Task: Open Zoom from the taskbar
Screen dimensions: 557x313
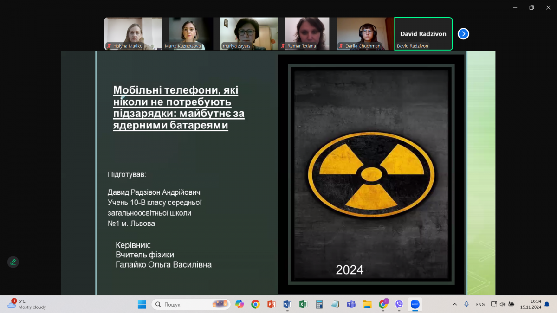Action: pyautogui.click(x=415, y=304)
